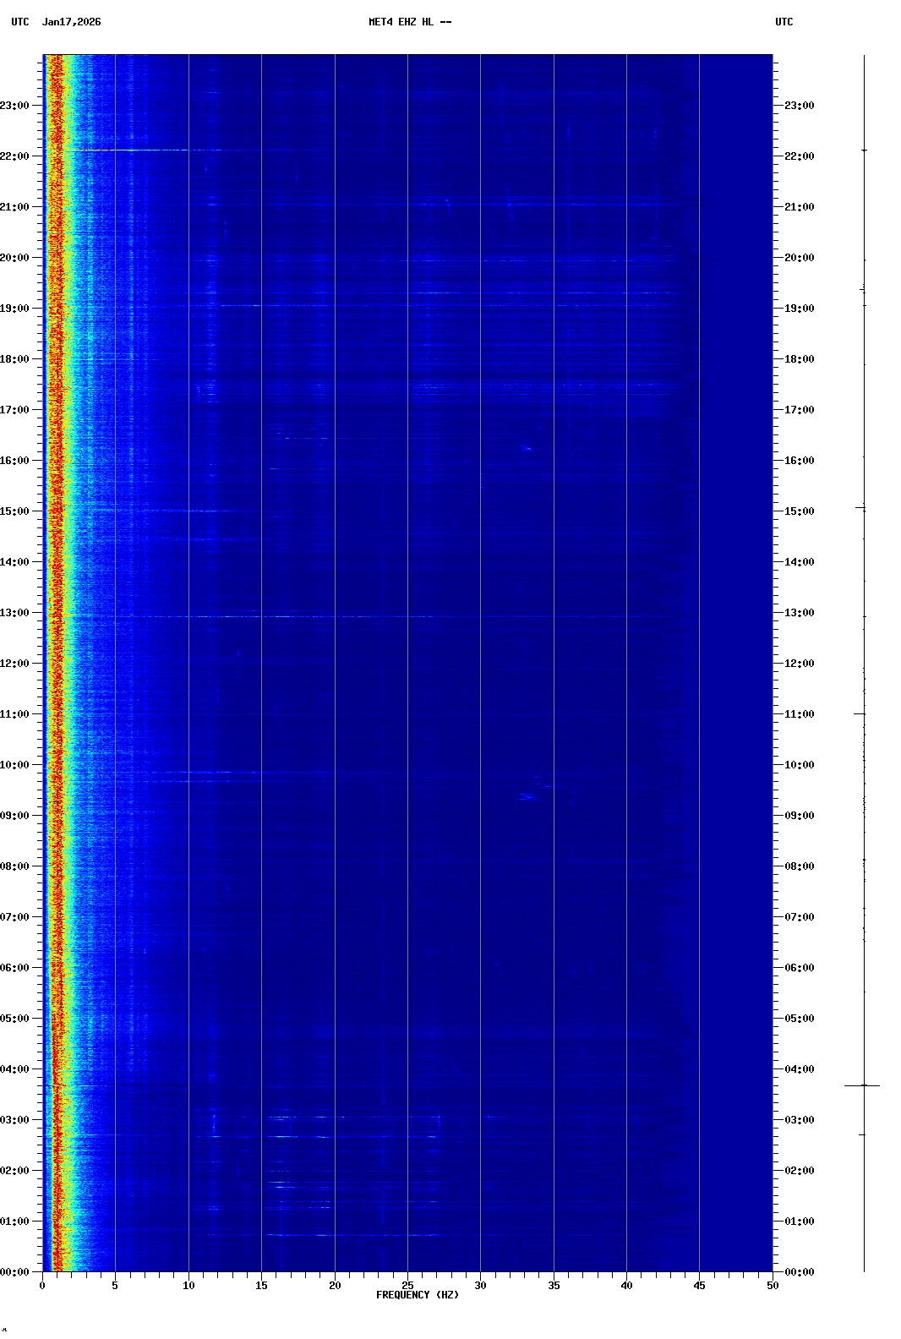This screenshot has height=1339, width=901.
Task: Click the 15:00 label on left time axis
Action: 15,511
